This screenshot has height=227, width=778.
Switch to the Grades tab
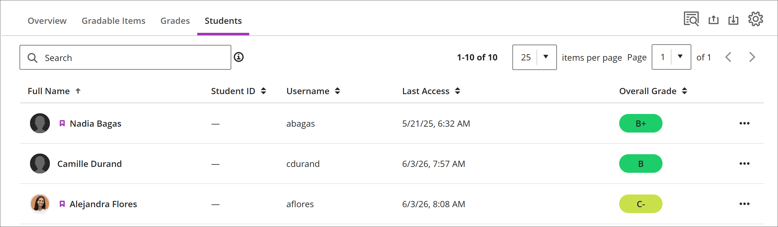click(x=175, y=21)
